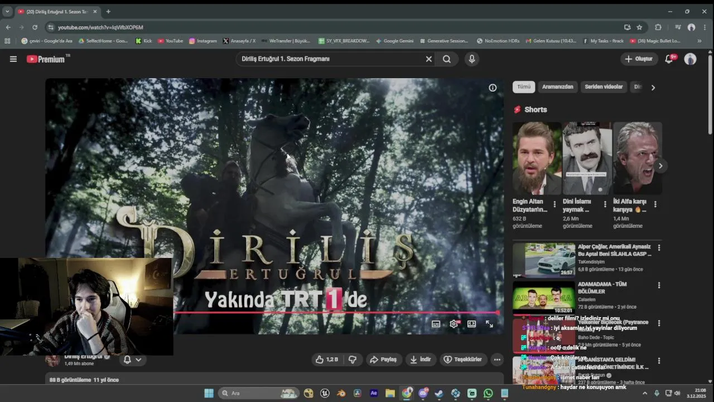Toggle subtitles on the video player

436,324
